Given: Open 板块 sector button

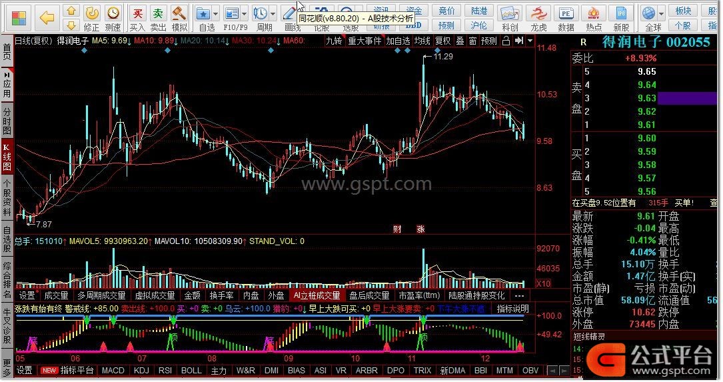Looking at the screenshot, I should [683, 11].
